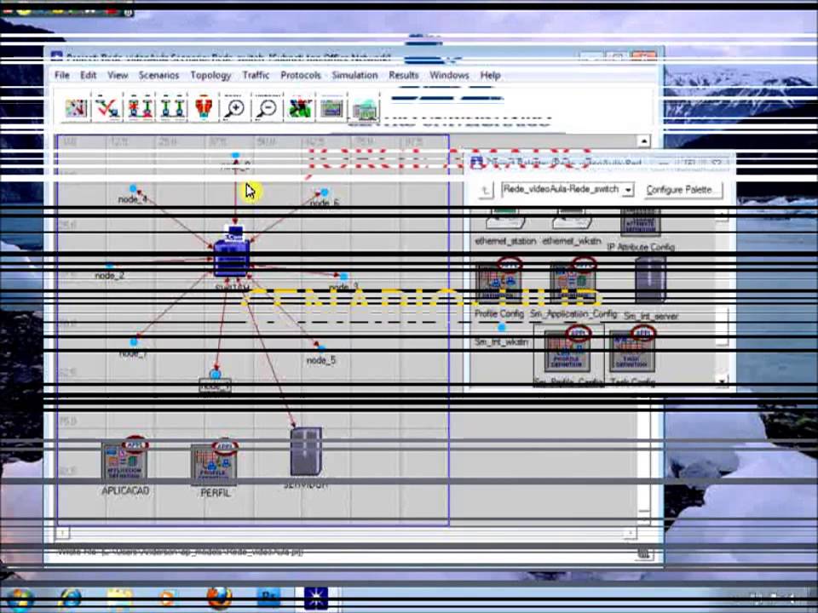
Task: Select the Sm_Int_wkstn palette object
Action: (501, 335)
